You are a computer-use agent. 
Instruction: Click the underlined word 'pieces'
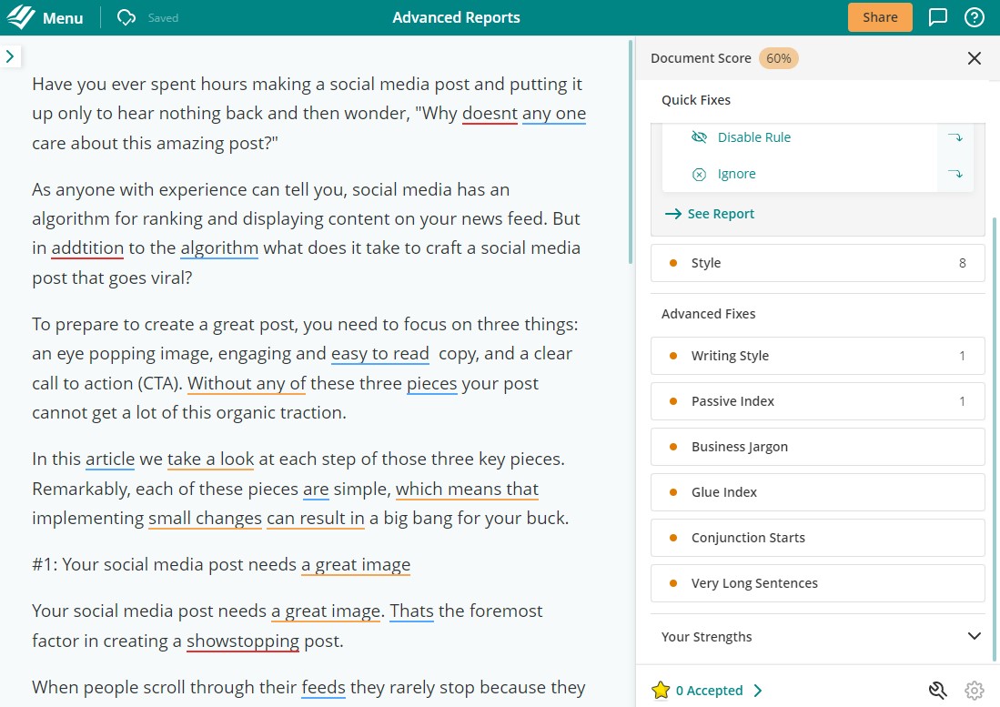pyautogui.click(x=432, y=384)
